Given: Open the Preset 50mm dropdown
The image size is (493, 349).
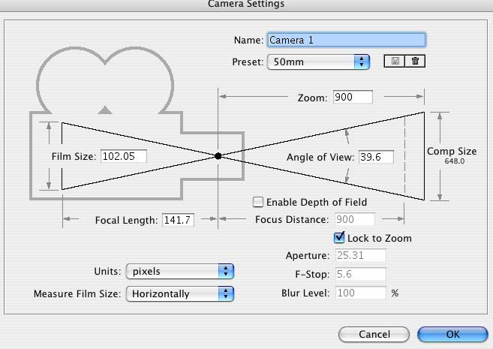Looking at the screenshot, I should (x=319, y=62).
